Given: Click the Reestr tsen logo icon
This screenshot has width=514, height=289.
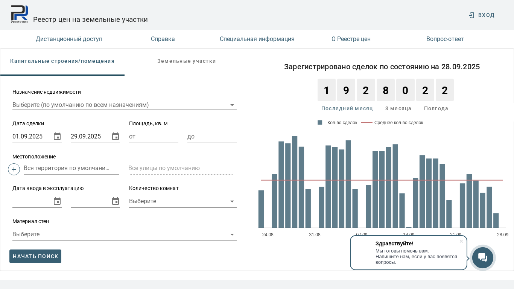Looking at the screenshot, I should coord(19,14).
